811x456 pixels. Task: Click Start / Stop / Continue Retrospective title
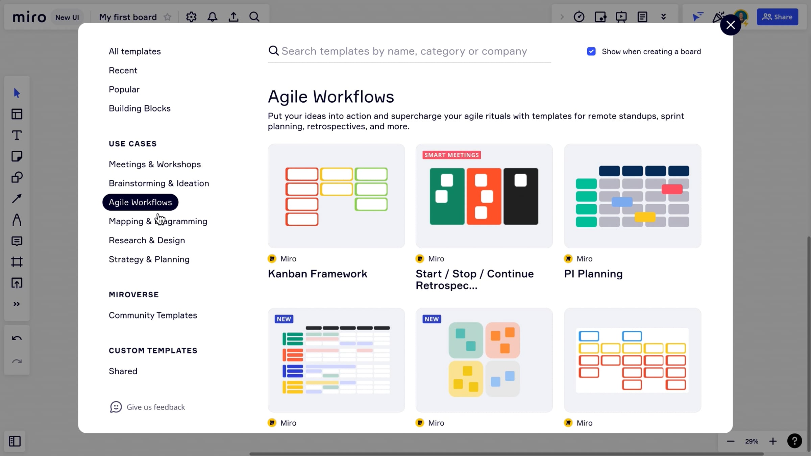coord(475,279)
